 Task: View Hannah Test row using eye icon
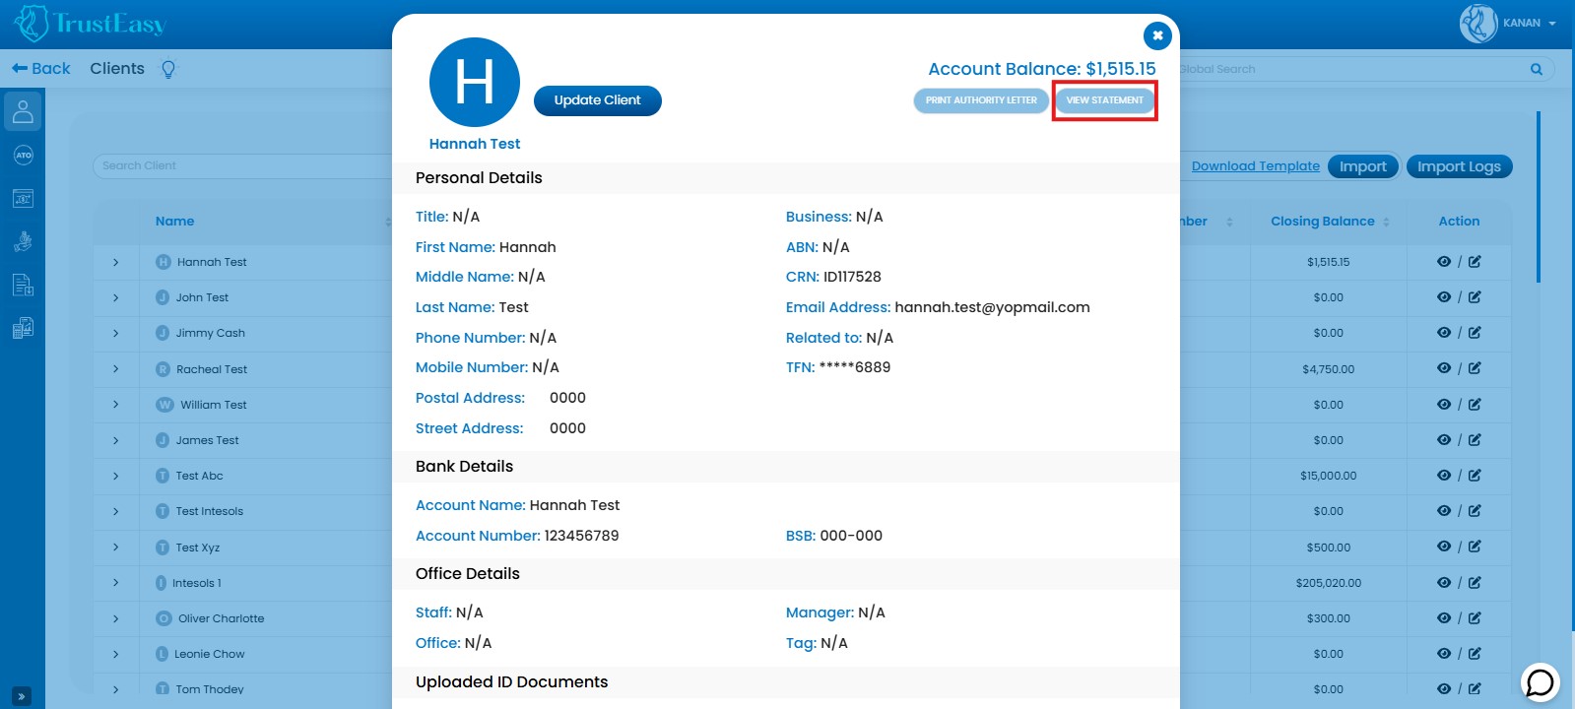1443,262
